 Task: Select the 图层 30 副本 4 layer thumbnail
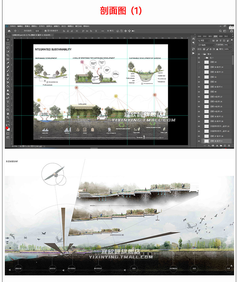[206, 141]
